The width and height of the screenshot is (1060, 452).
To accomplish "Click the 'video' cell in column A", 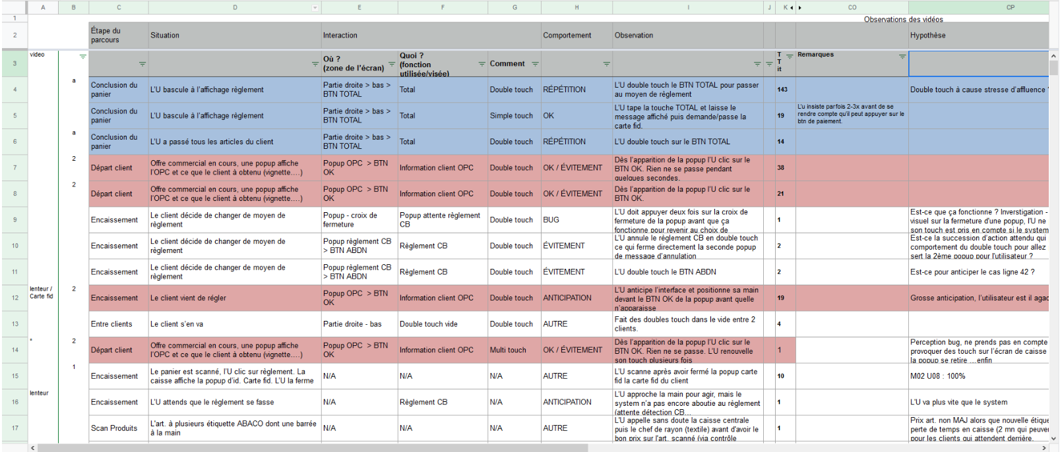I will 43,64.
